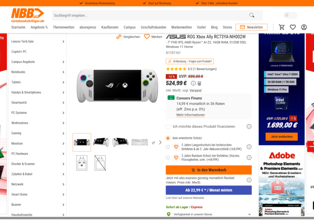Click 'Ab 22,99 € / Monat mieten' button
This screenshot has width=314, height=220.
(x=208, y=190)
